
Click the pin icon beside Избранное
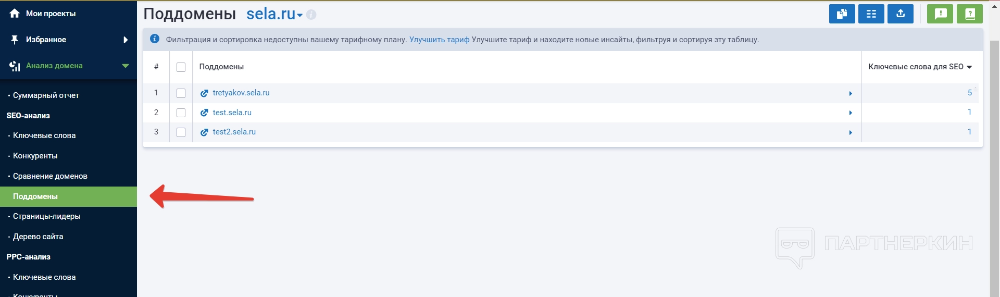point(15,40)
